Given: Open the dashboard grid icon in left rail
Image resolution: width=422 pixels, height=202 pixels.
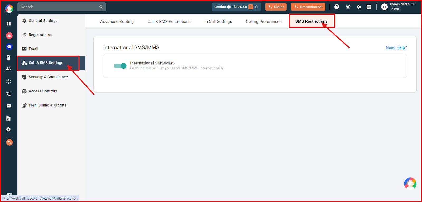Looking at the screenshot, I should coord(9,23).
